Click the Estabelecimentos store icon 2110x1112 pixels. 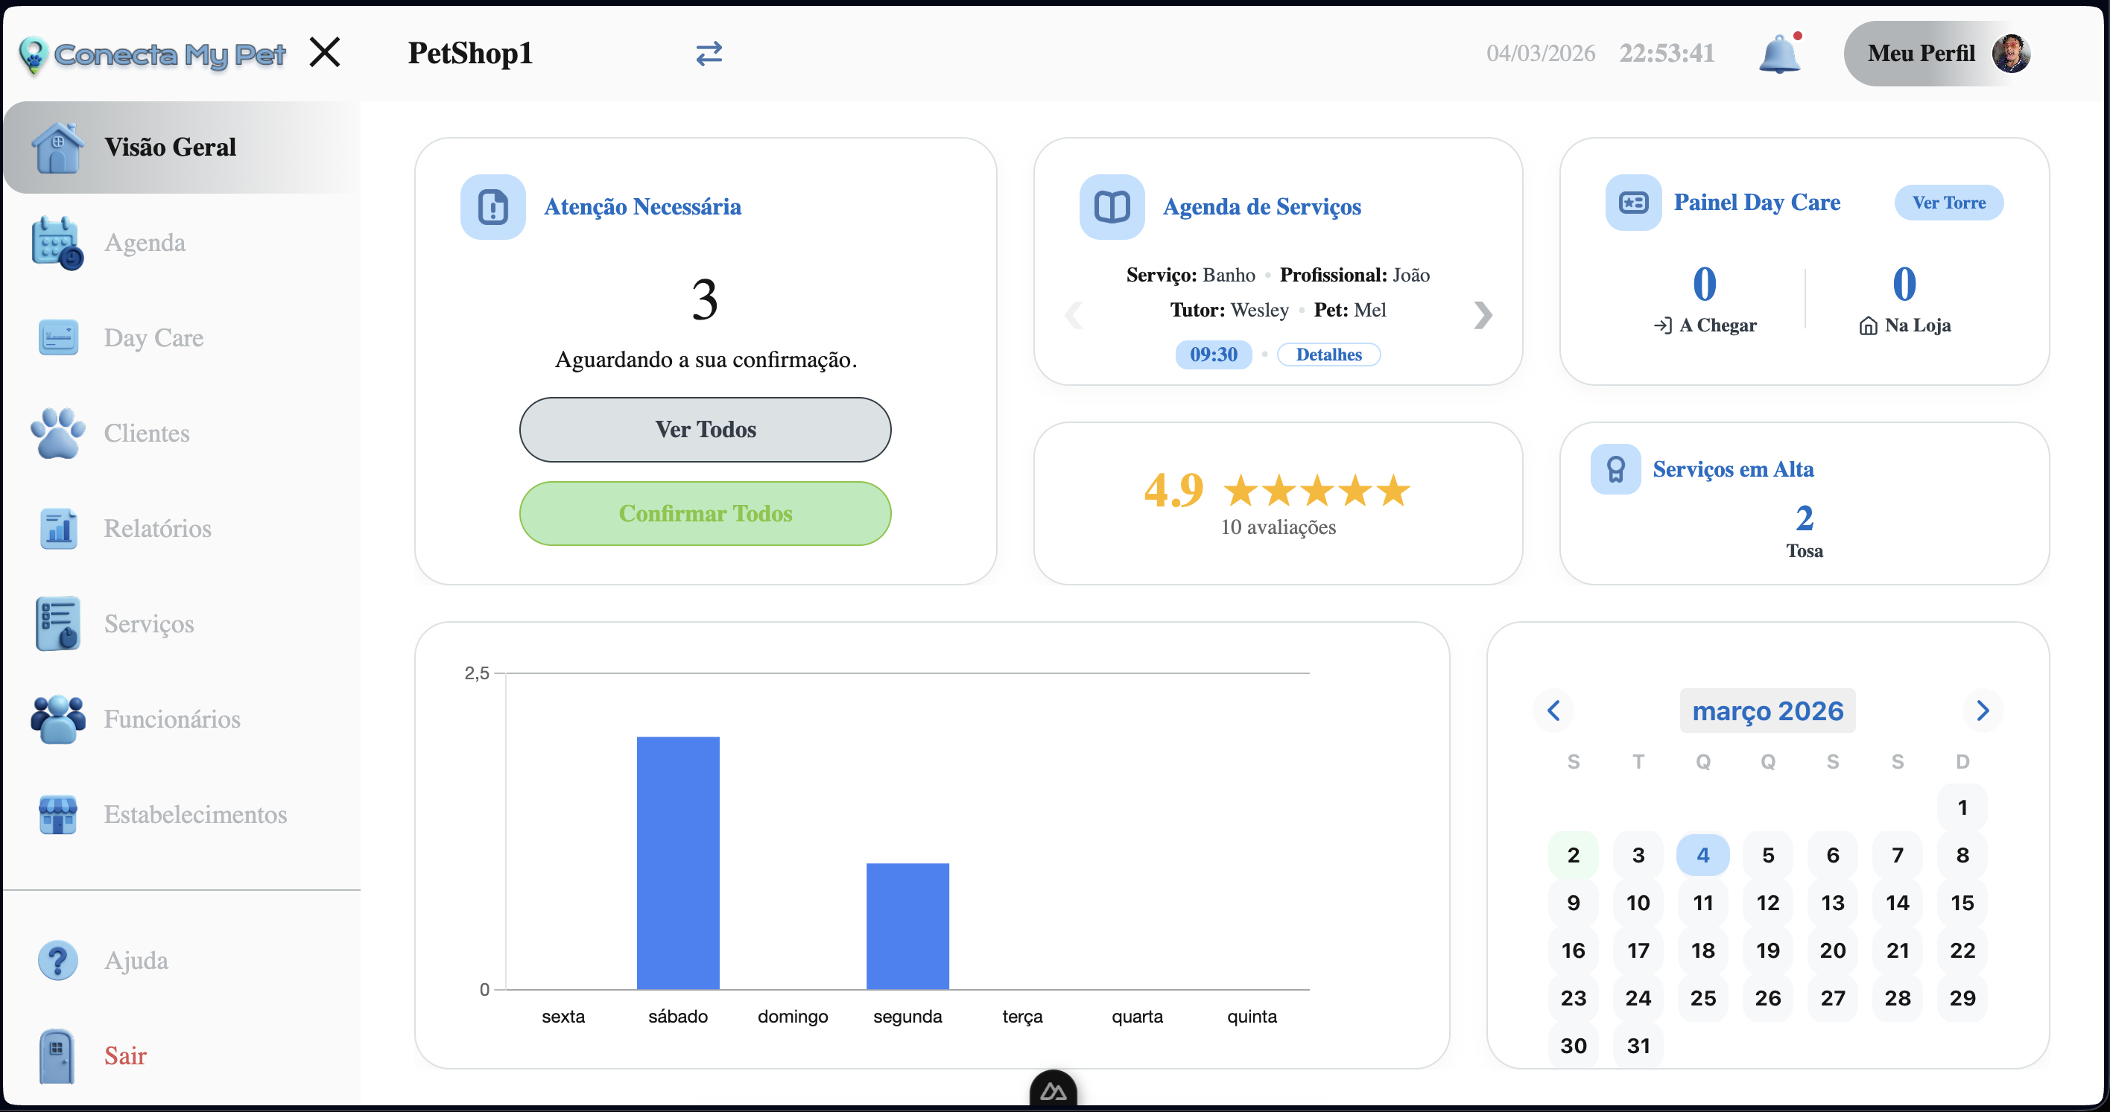pos(57,814)
